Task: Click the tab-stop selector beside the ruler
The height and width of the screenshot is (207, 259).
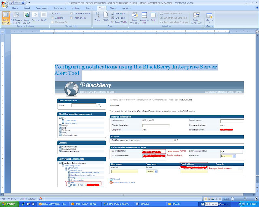Action: [x=2, y=31]
